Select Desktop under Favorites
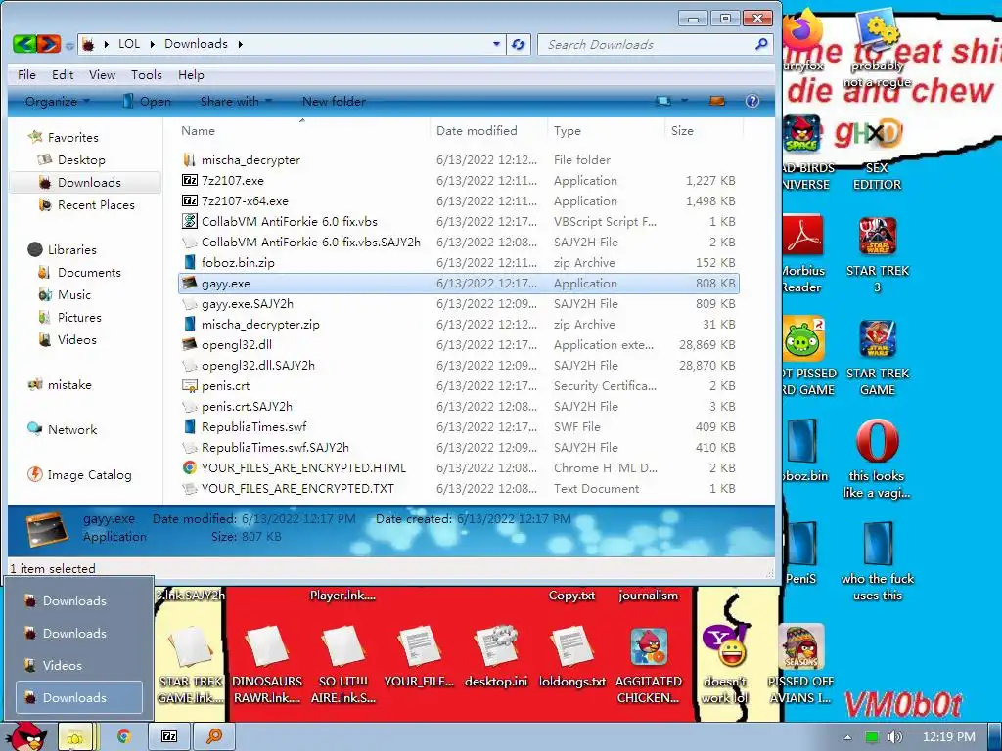This screenshot has height=751, width=1002. 81,159
